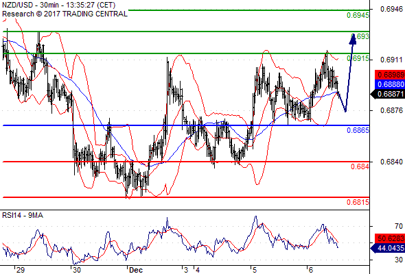This screenshot has height=274, width=405.
Task: Click the red 50.6283 RSI value tag
Action: coord(390,238)
